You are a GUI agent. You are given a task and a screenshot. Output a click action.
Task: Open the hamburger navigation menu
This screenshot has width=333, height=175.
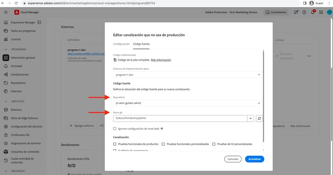pos(6,12)
